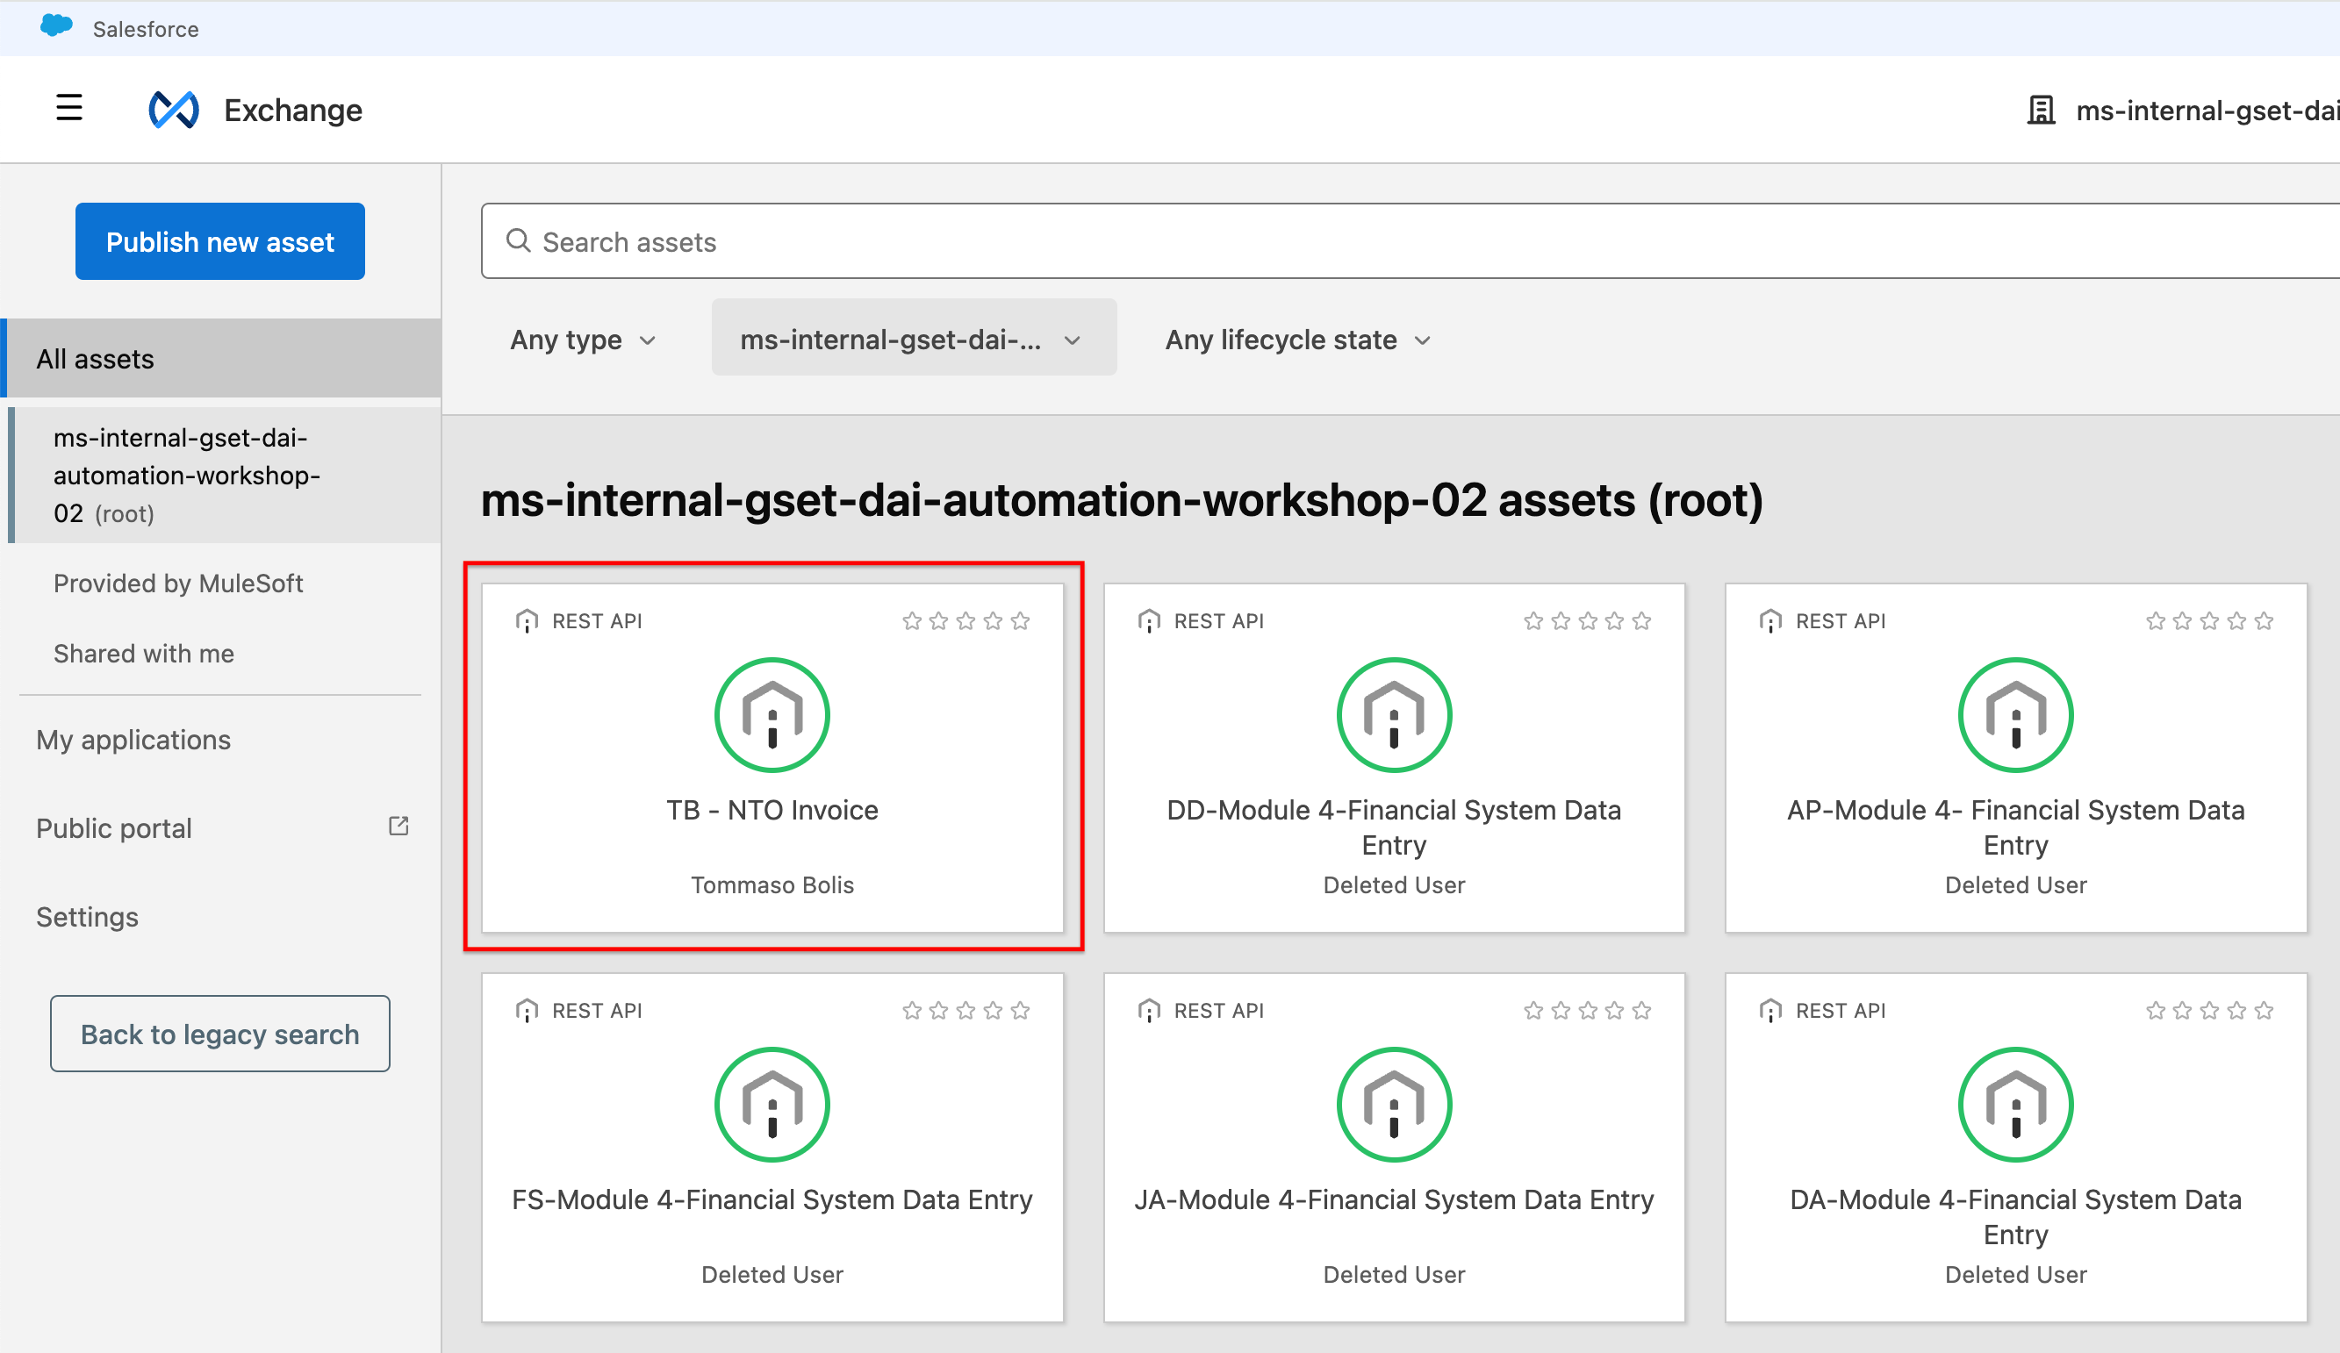Click REST API type icon on JA-Module 4 card
This screenshot has height=1353, width=2340.
coord(1149,1011)
